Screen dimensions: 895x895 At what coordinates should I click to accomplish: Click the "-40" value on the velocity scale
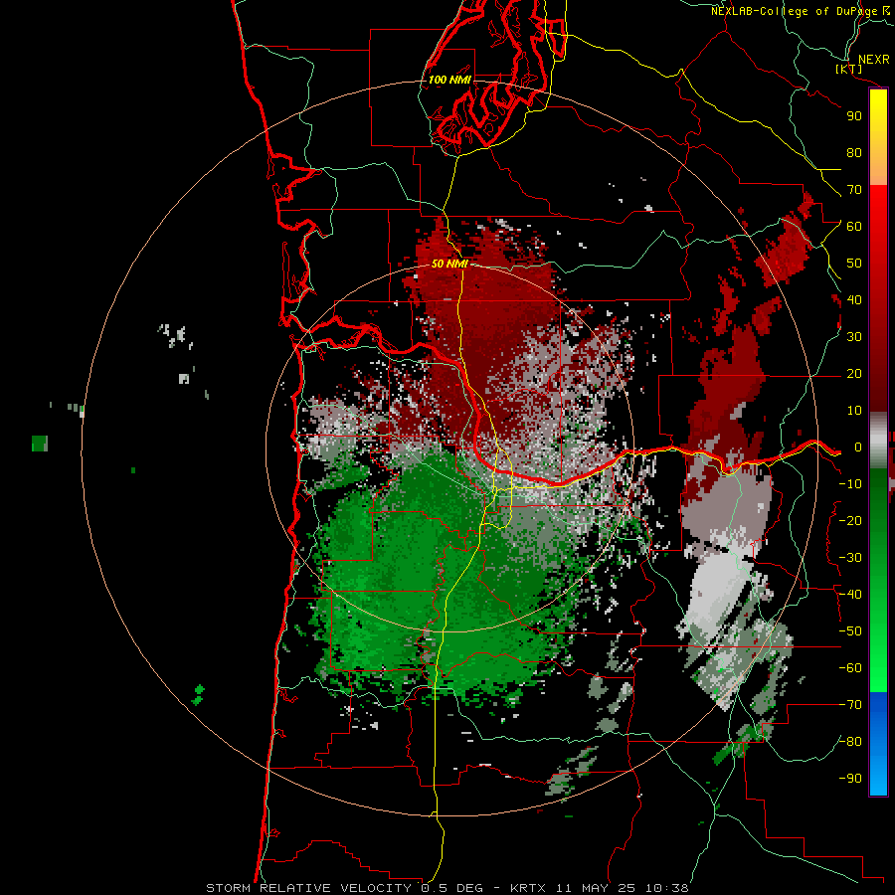click(850, 595)
